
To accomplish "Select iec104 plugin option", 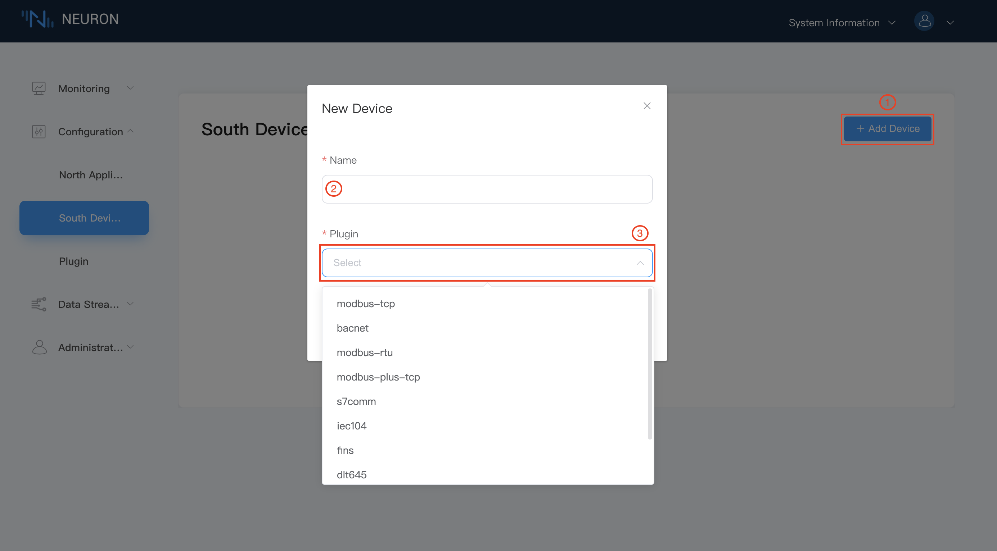I will tap(352, 425).
